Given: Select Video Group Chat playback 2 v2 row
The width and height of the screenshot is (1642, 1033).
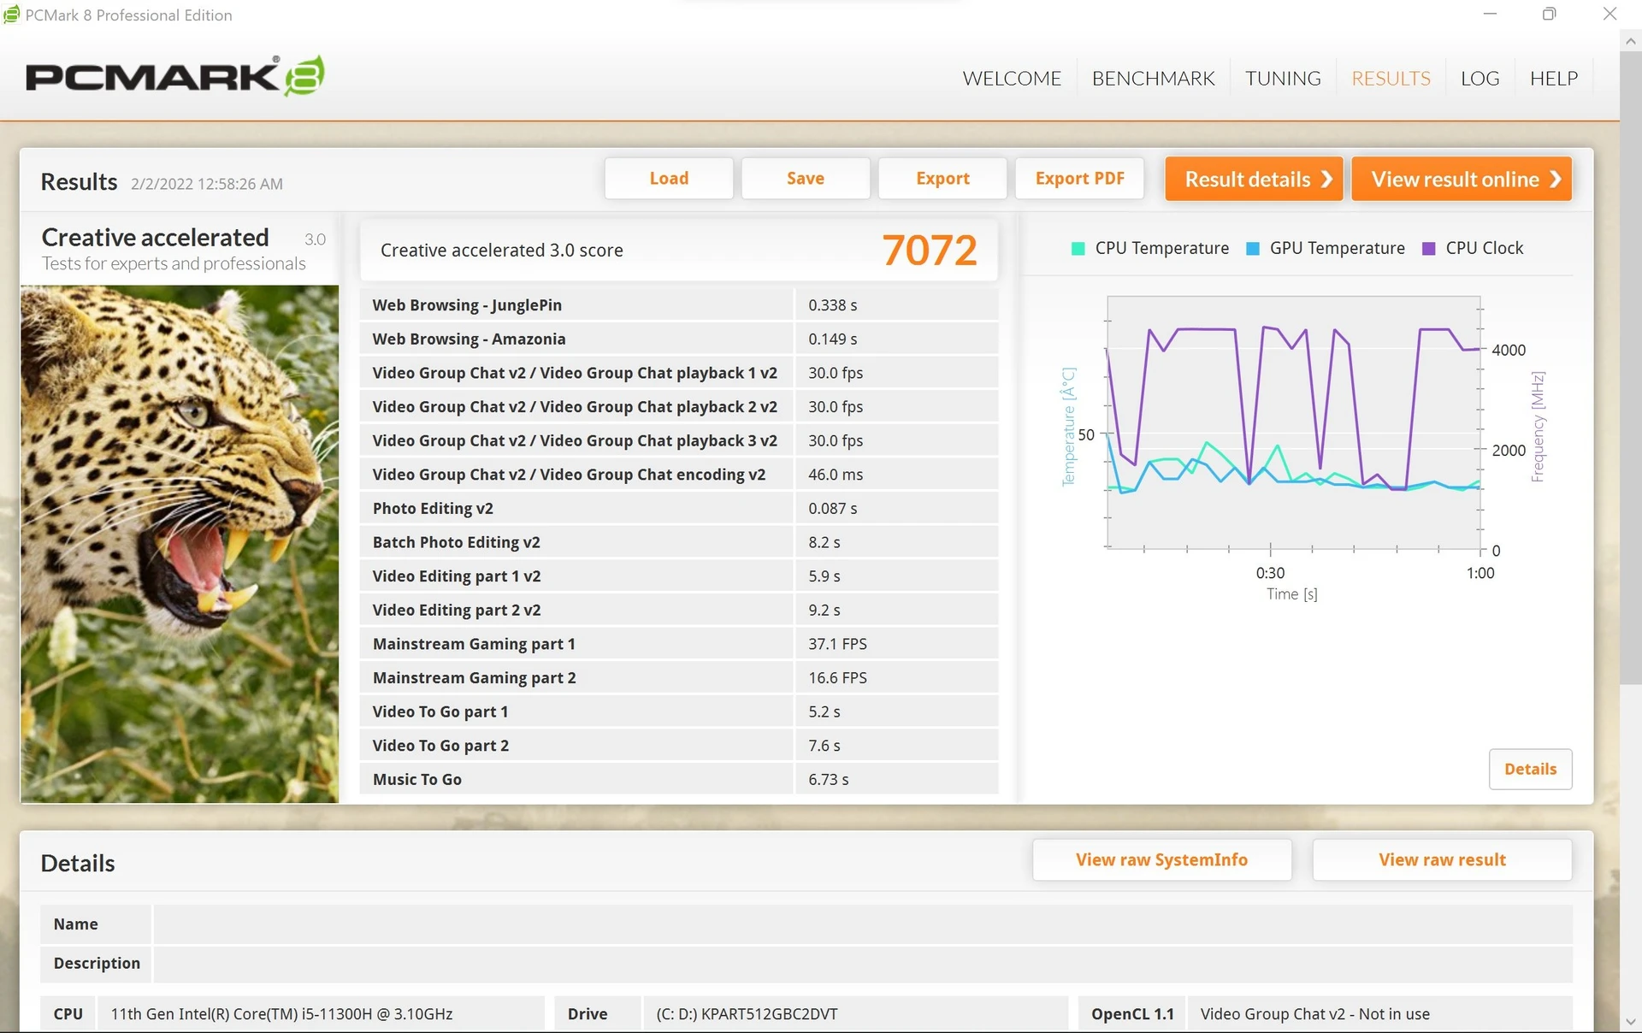Looking at the screenshot, I should (x=679, y=406).
